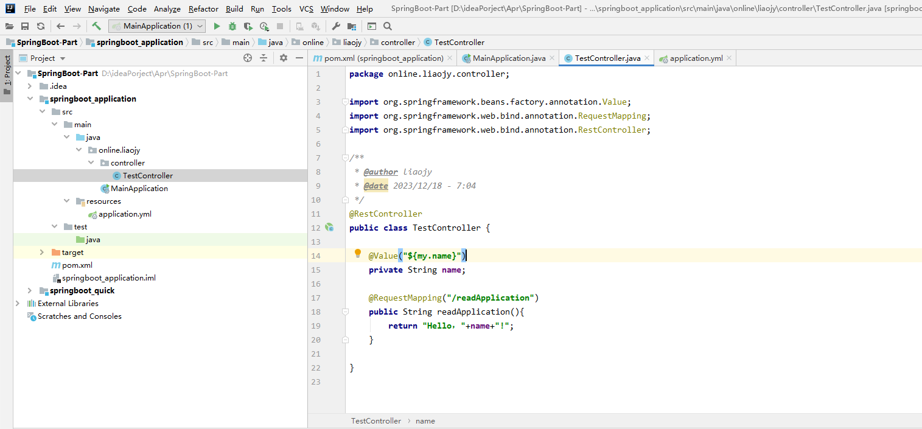
Task: Click the IntelliJ IDEA logo icon
Action: [x=10, y=9]
